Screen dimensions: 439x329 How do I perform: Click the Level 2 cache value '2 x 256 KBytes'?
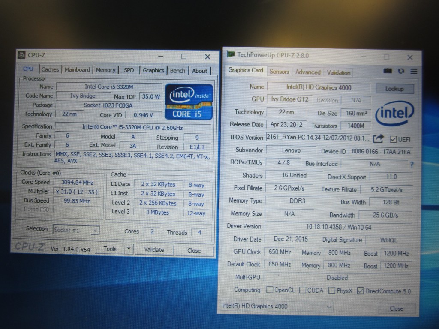coord(158,203)
